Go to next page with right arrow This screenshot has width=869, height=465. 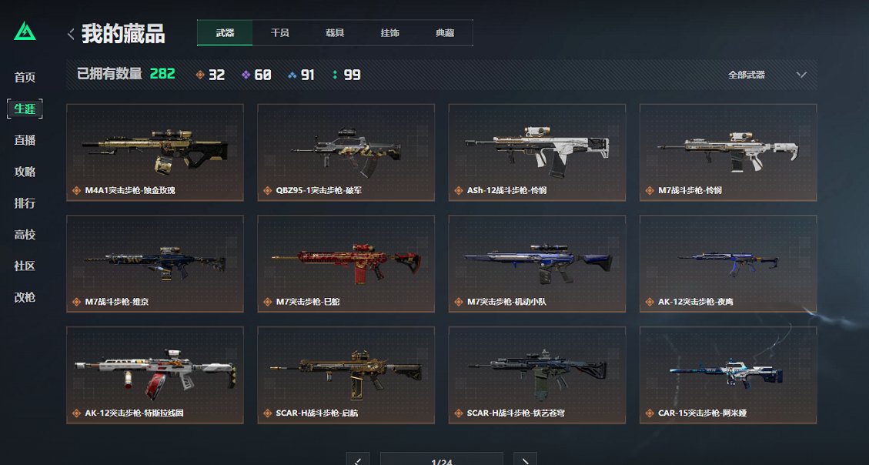[x=525, y=460]
